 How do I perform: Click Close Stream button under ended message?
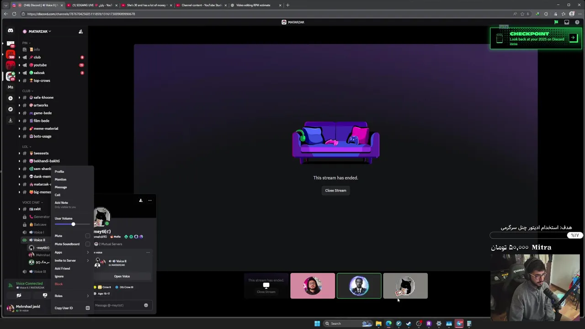335,191
